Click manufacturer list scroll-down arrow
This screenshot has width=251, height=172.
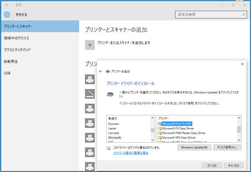click(x=152, y=140)
